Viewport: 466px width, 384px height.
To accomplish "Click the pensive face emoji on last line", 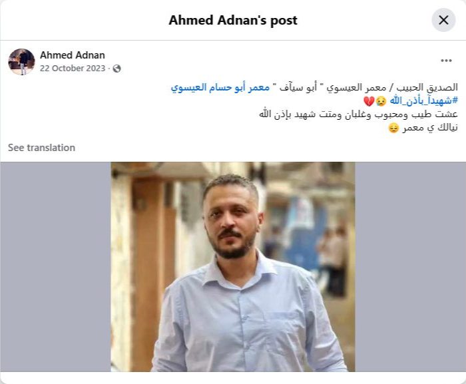I will tap(393, 128).
